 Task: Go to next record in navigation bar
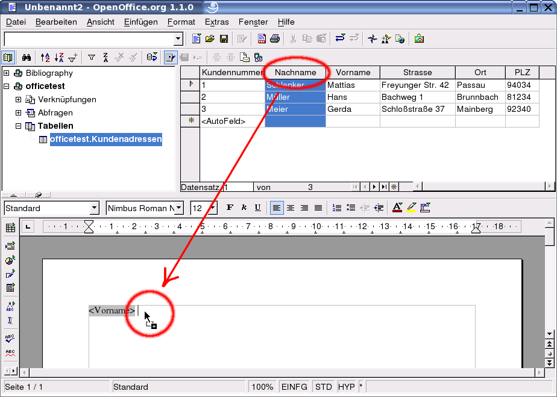[374, 187]
